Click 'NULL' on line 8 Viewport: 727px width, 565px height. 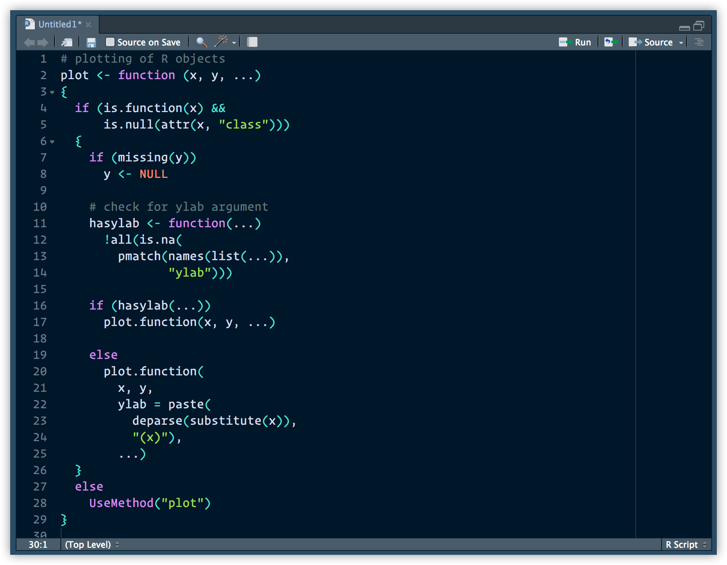pyautogui.click(x=154, y=174)
